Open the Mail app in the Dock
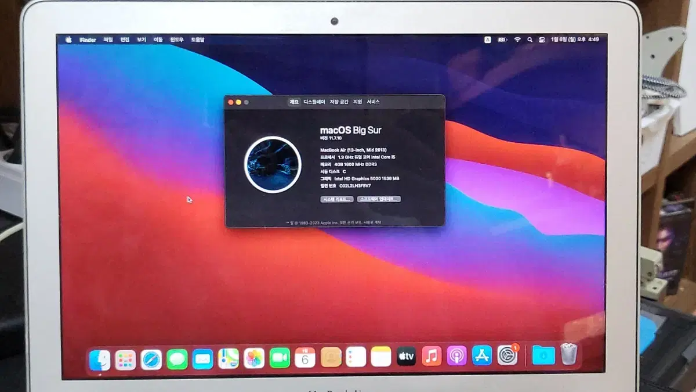 click(203, 359)
